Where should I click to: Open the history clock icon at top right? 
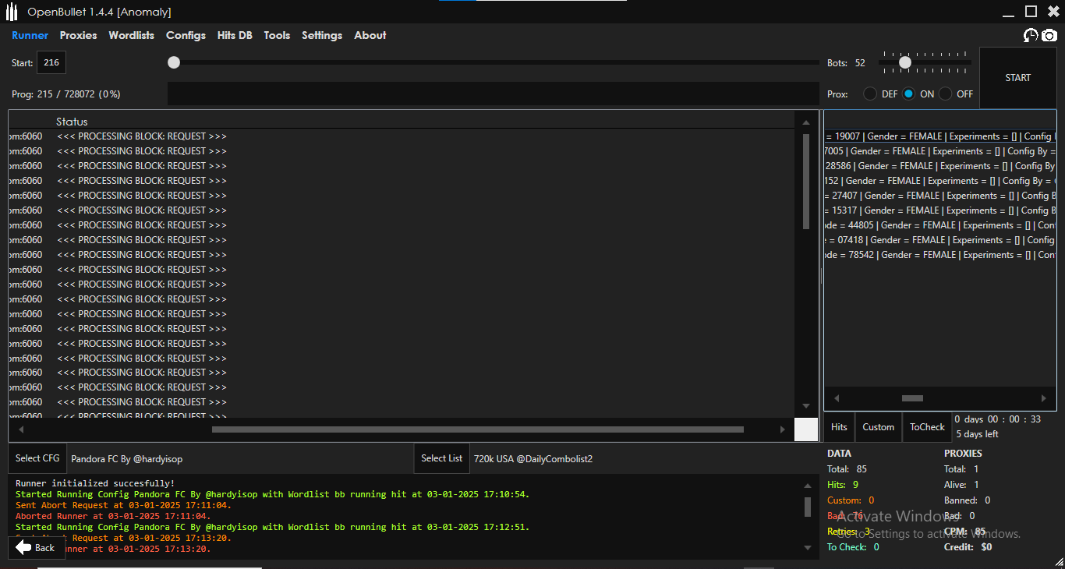(x=1031, y=35)
